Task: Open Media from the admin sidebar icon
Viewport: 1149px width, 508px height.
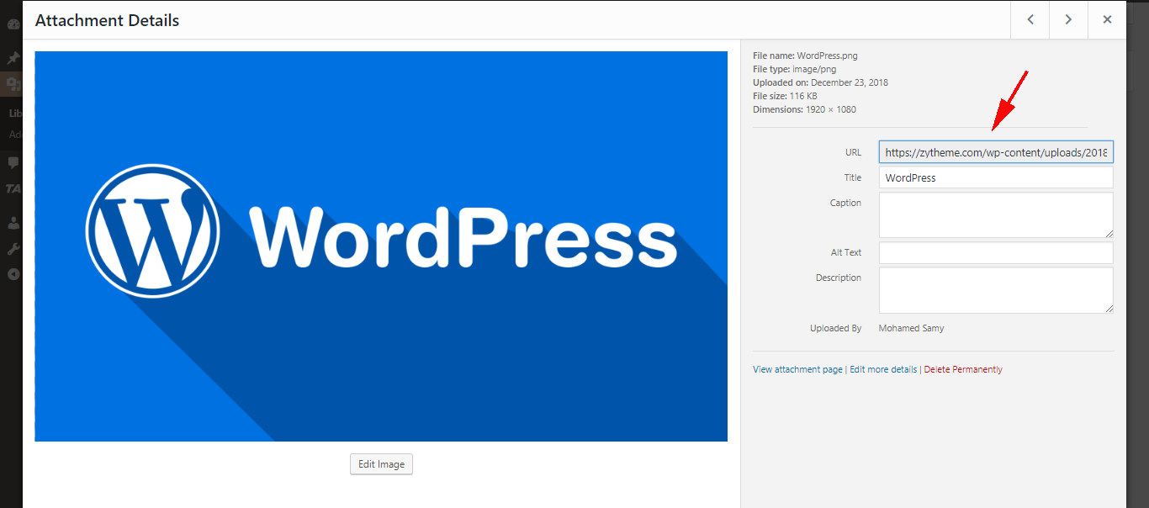Action: click(13, 83)
